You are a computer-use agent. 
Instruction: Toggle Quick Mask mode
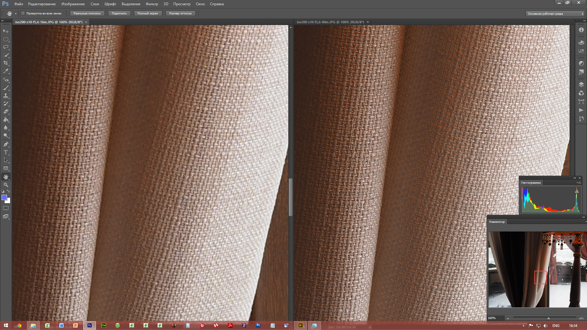click(x=6, y=208)
